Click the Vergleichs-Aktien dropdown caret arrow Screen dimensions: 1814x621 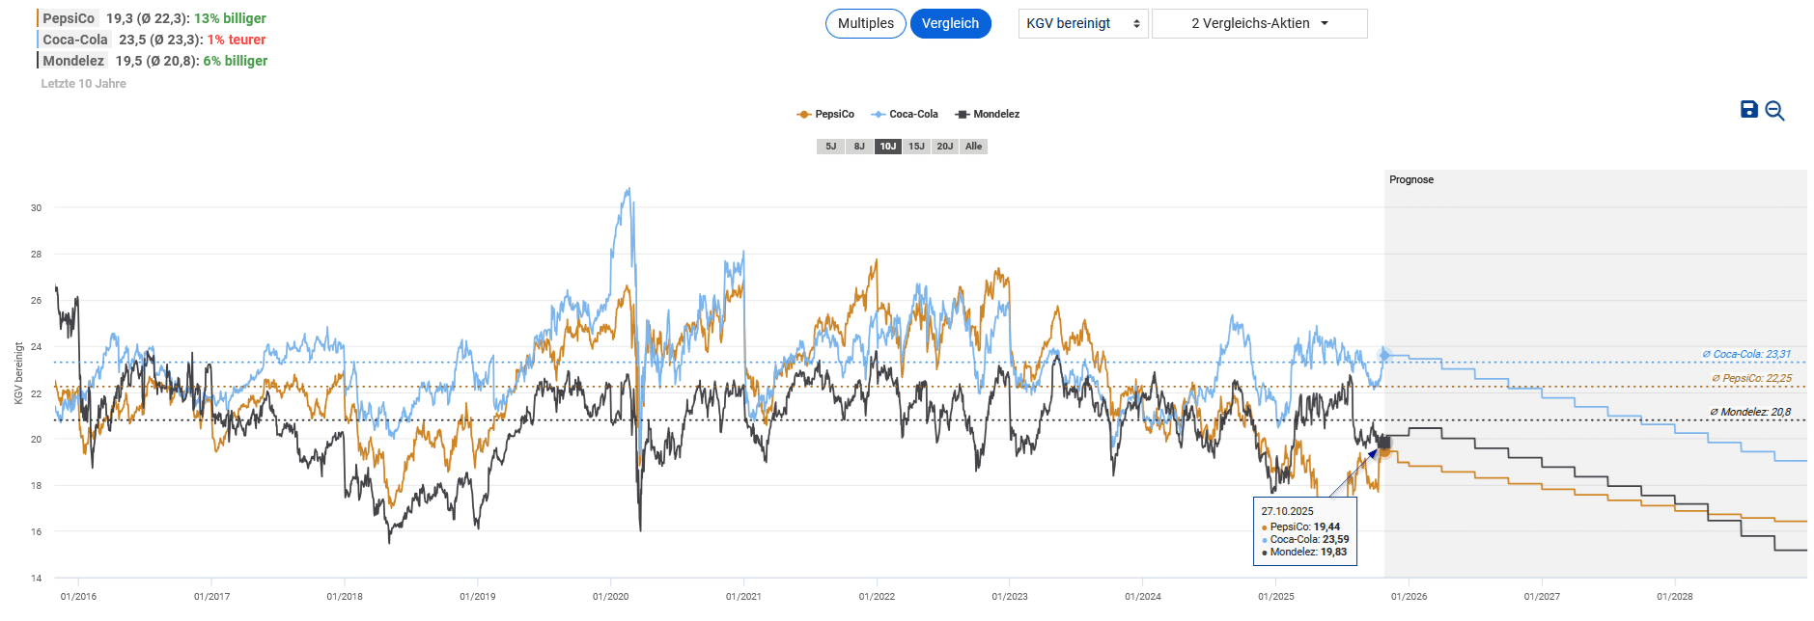1325,24
